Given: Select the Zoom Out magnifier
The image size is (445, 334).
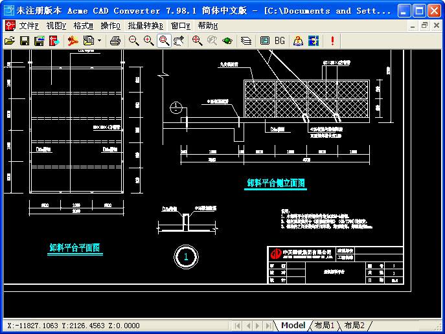Looking at the screenshot, I should click(133, 41).
